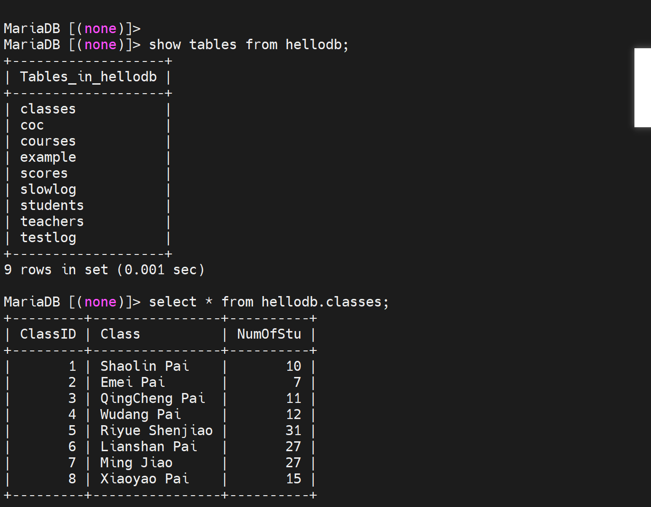651x507 pixels.
Task: Click the 'Xiaoyao Pai' class row
Action: pyautogui.click(x=144, y=479)
